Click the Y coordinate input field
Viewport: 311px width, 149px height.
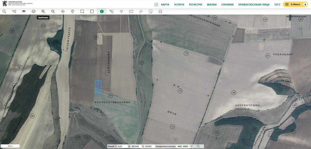click(x=150, y=147)
